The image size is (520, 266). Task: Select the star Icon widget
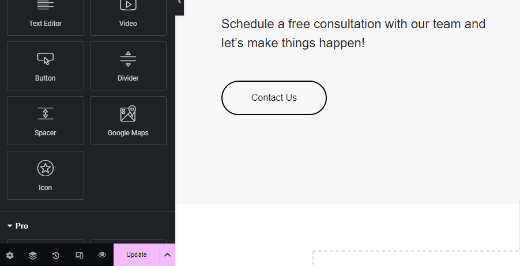pyautogui.click(x=45, y=168)
